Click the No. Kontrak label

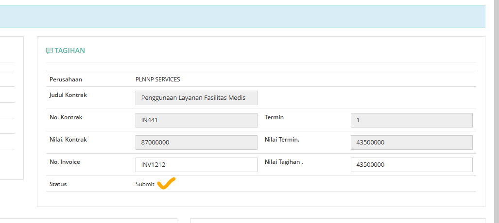65,117
